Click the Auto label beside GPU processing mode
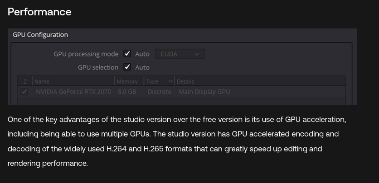This screenshot has width=379, height=183. coord(142,54)
